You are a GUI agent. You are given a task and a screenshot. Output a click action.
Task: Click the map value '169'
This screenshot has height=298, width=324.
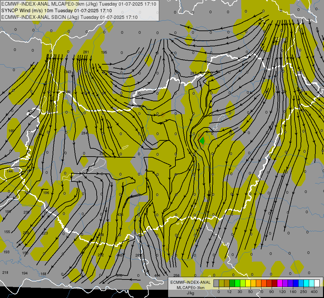11,131
